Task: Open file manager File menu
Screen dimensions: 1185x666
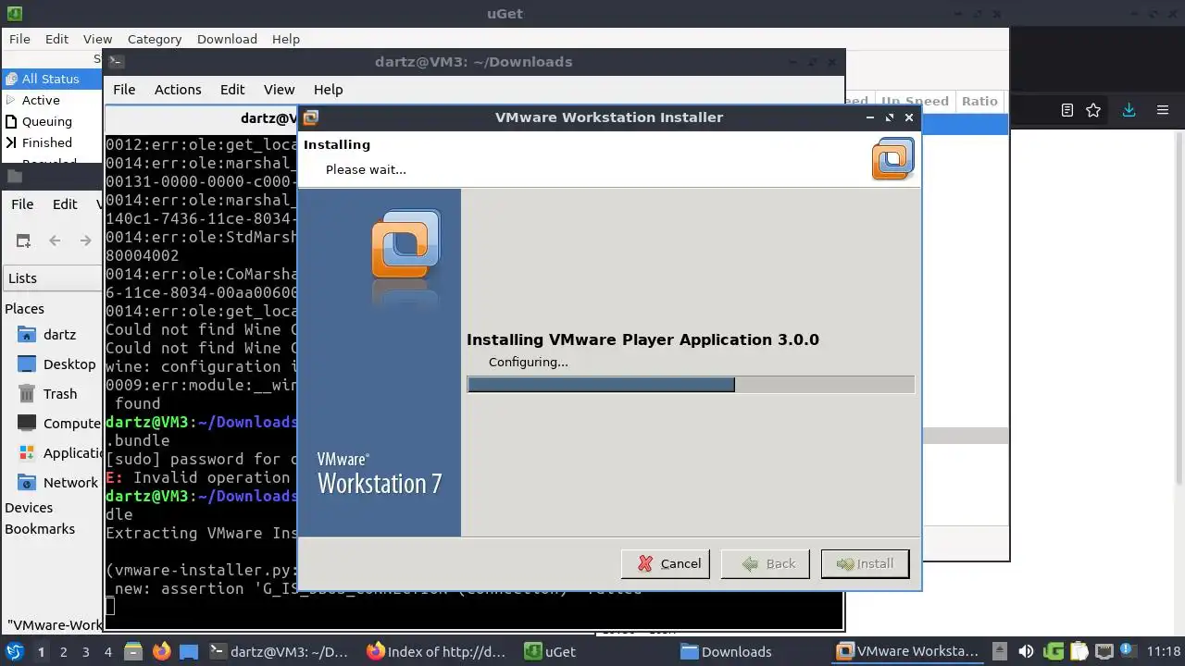Action: tap(22, 204)
